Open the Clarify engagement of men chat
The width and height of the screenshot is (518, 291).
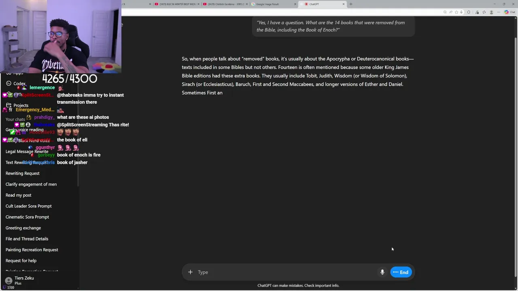31,184
